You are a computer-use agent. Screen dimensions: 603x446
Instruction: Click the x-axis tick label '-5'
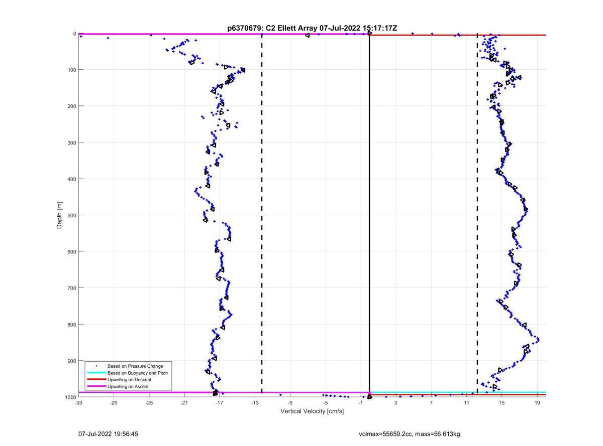tap(325, 403)
